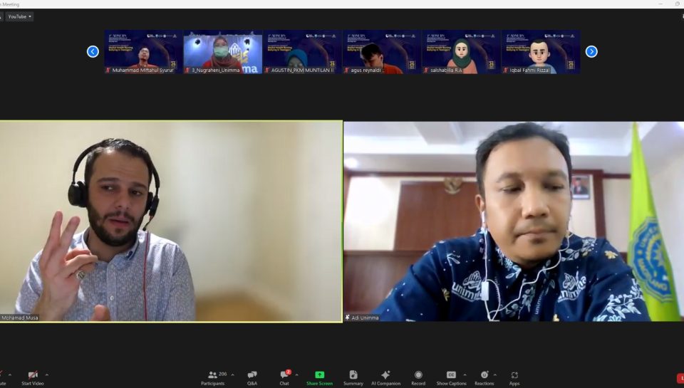Expand the arrow next to Participants
684x388 pixels.
pyautogui.click(x=232, y=374)
